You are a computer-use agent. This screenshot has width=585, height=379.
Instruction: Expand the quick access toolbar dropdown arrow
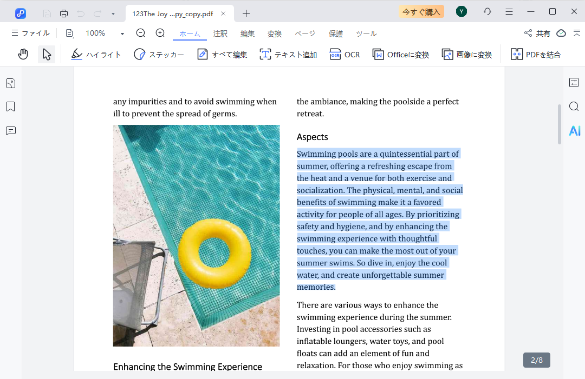coord(113,14)
